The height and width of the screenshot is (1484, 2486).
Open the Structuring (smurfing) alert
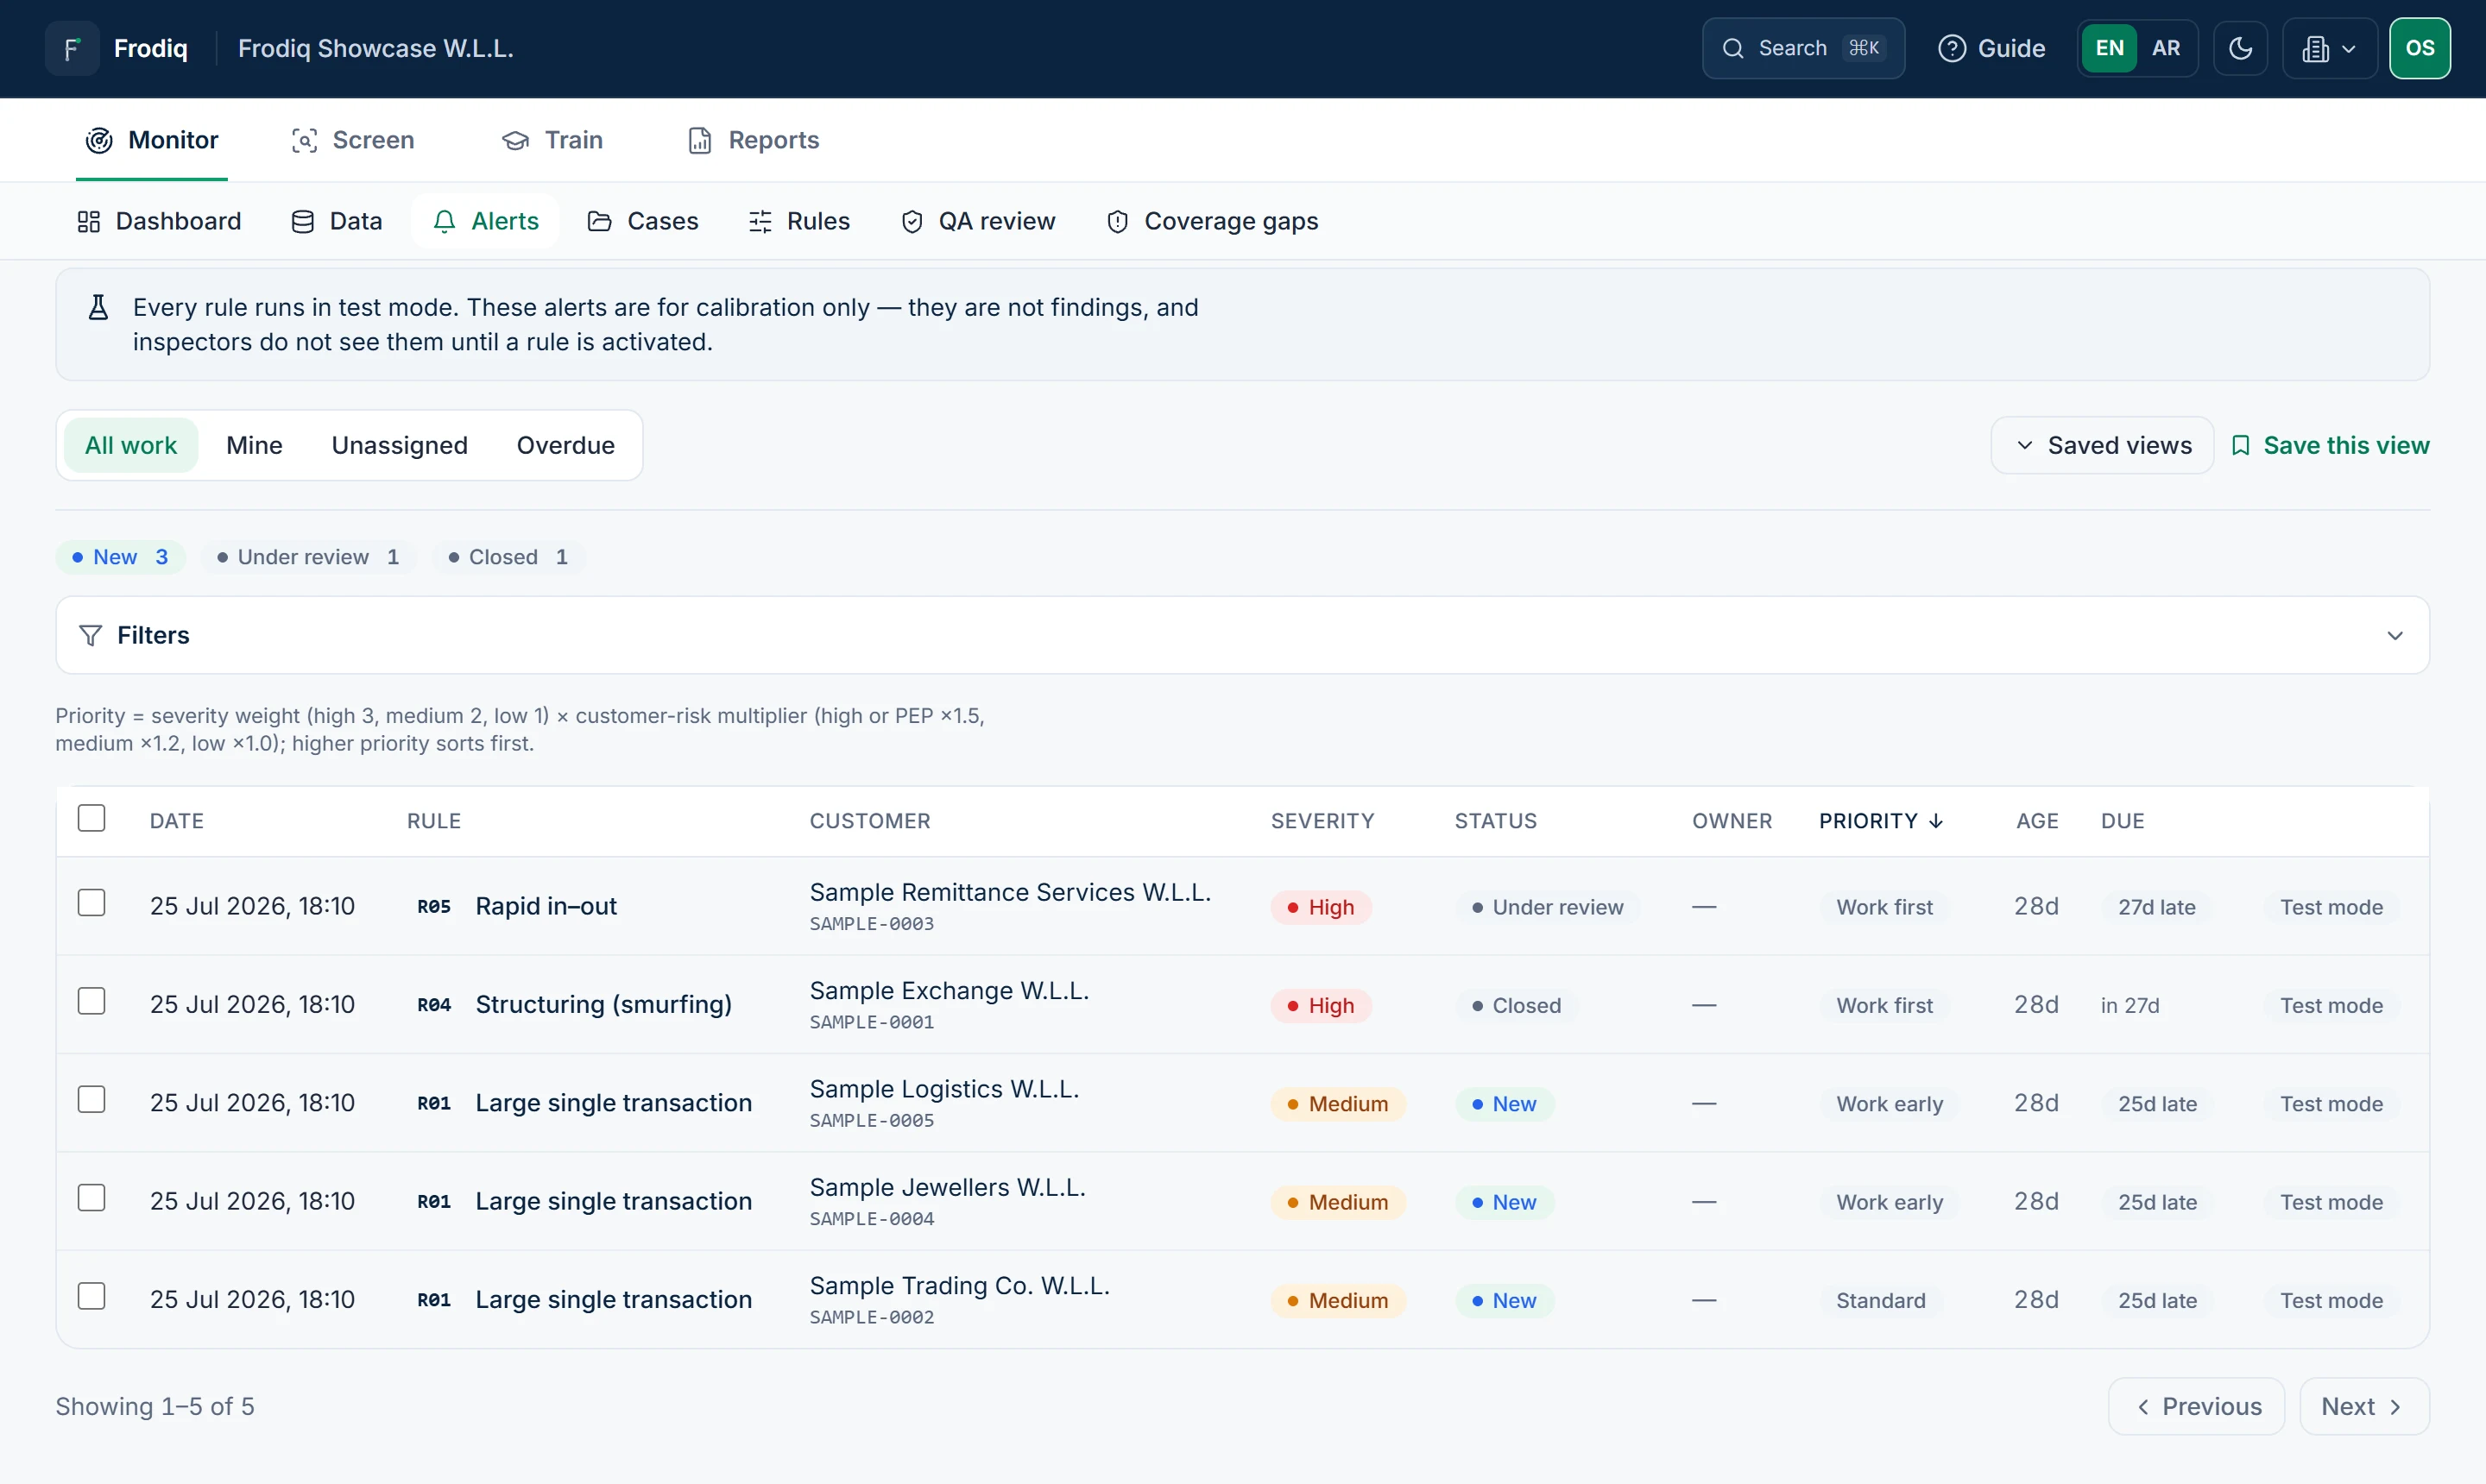point(603,1004)
